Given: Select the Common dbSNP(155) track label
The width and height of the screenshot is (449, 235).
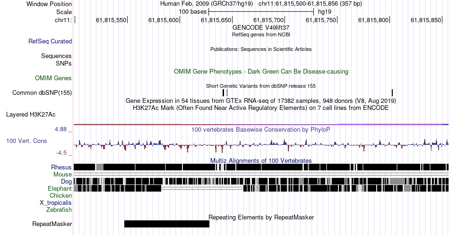Looking at the screenshot, I should pyautogui.click(x=42, y=92).
